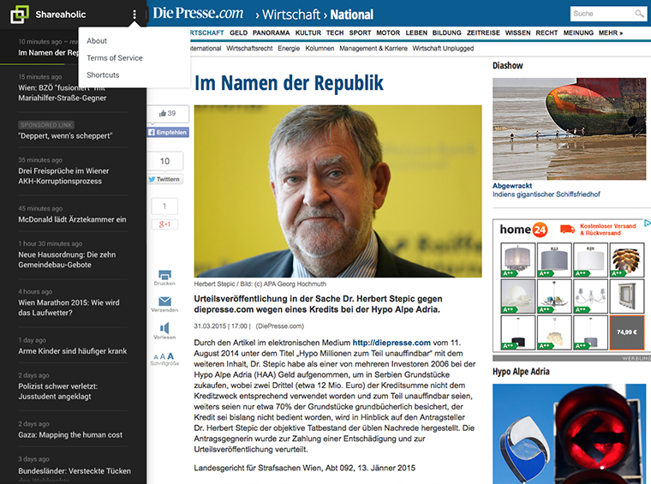Open story Polizist schwer verletzt

tap(57, 391)
